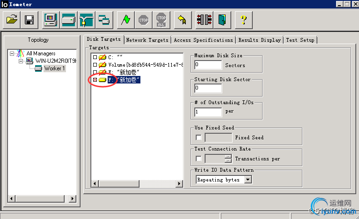Open the Access Specifications tab
Screen dimensions: 359x219
click(x=203, y=40)
